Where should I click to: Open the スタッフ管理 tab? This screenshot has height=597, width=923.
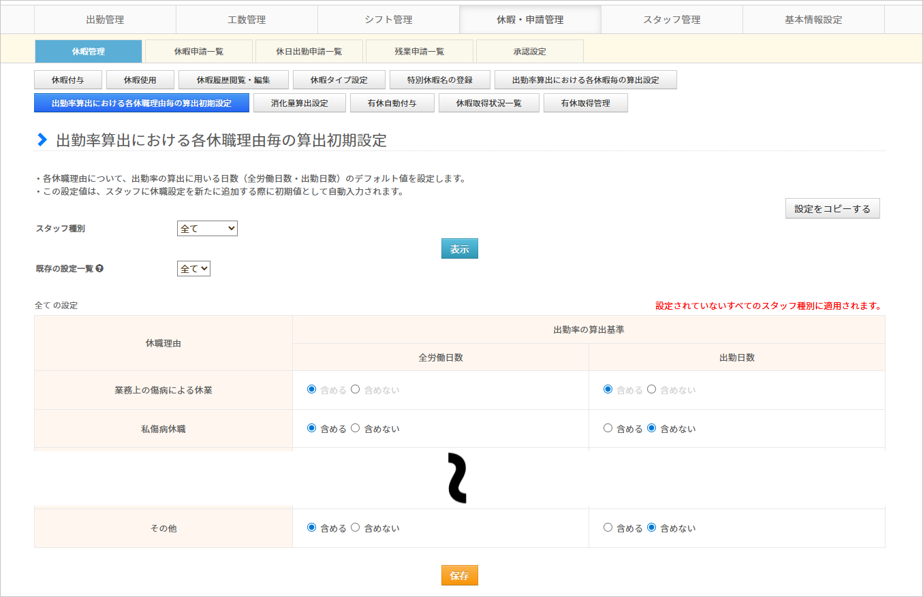tap(672, 20)
